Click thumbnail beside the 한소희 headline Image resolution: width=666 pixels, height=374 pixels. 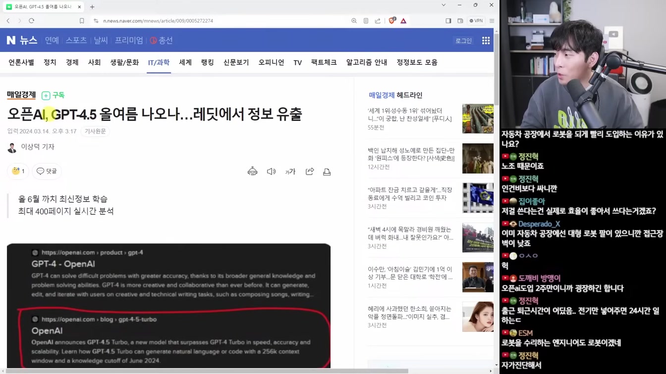point(478,317)
